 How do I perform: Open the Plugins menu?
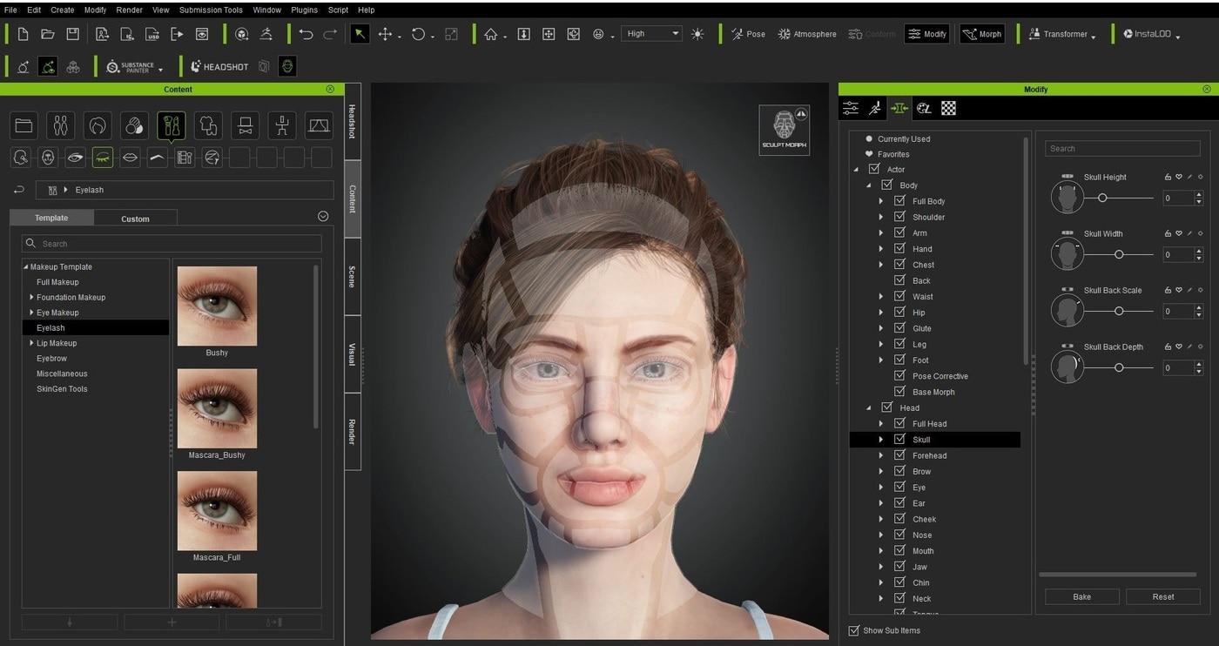coord(304,10)
